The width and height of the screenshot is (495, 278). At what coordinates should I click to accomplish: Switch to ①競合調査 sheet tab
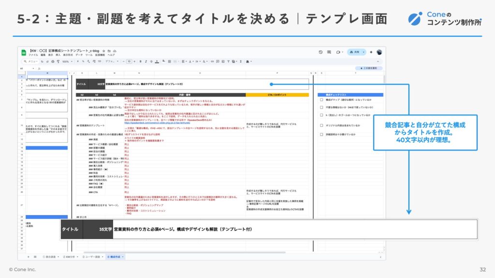coord(51,257)
